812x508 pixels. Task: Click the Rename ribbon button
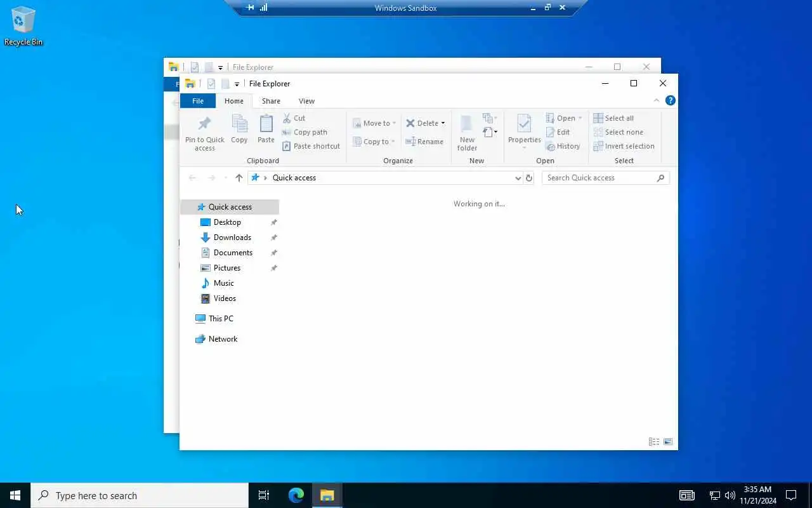point(424,142)
